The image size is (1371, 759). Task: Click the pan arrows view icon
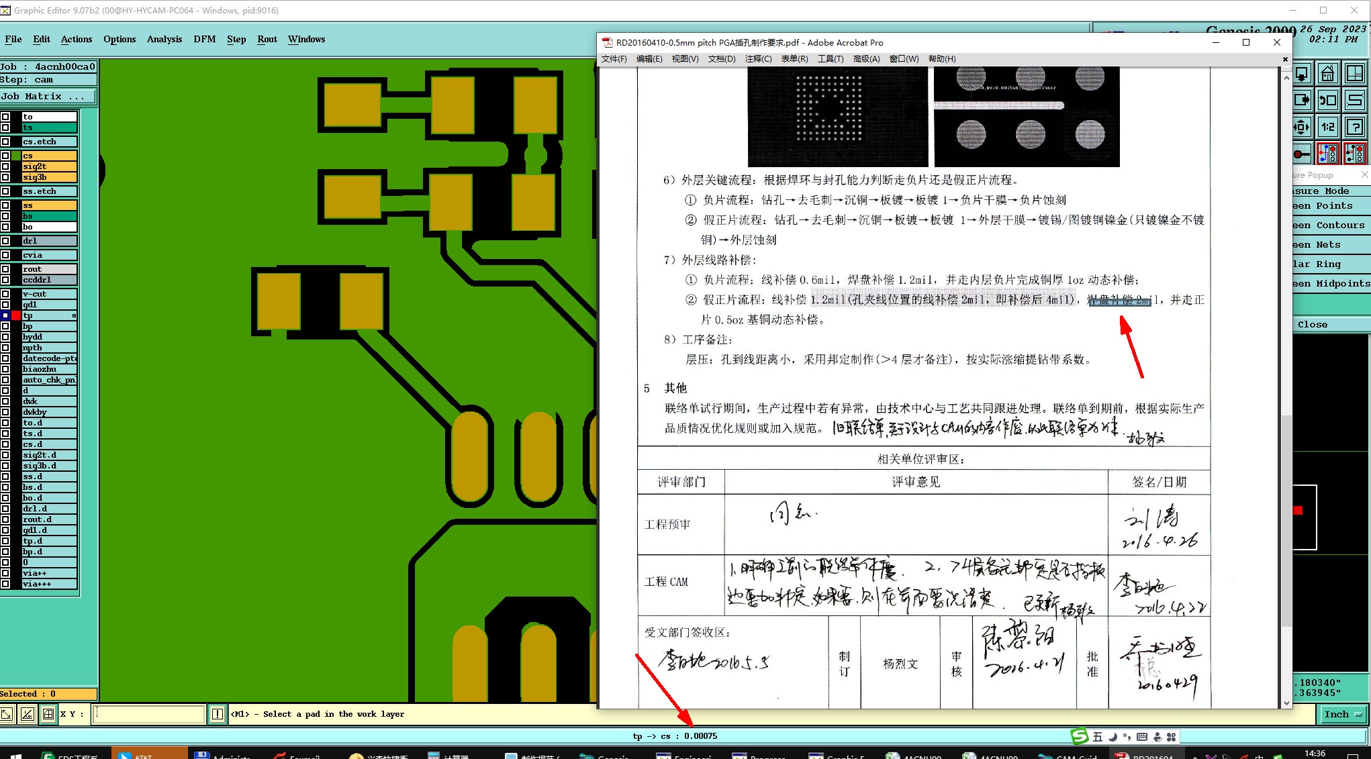pos(1301,127)
